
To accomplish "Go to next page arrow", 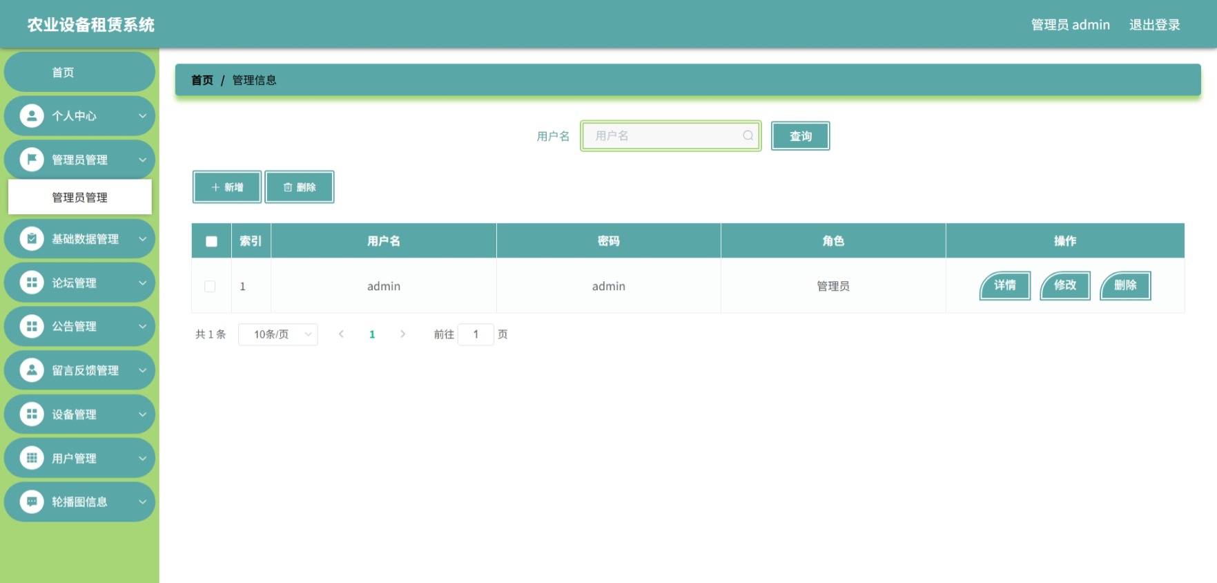I will [403, 334].
